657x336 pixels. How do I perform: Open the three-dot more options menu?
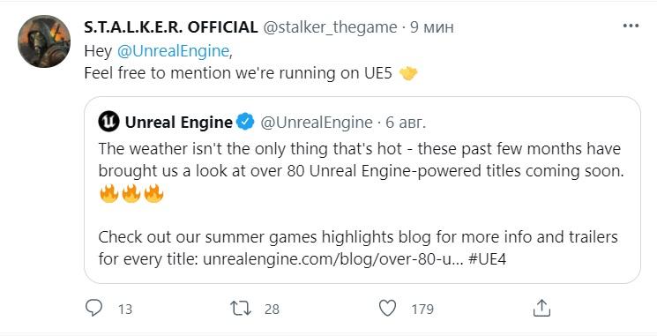point(631,26)
